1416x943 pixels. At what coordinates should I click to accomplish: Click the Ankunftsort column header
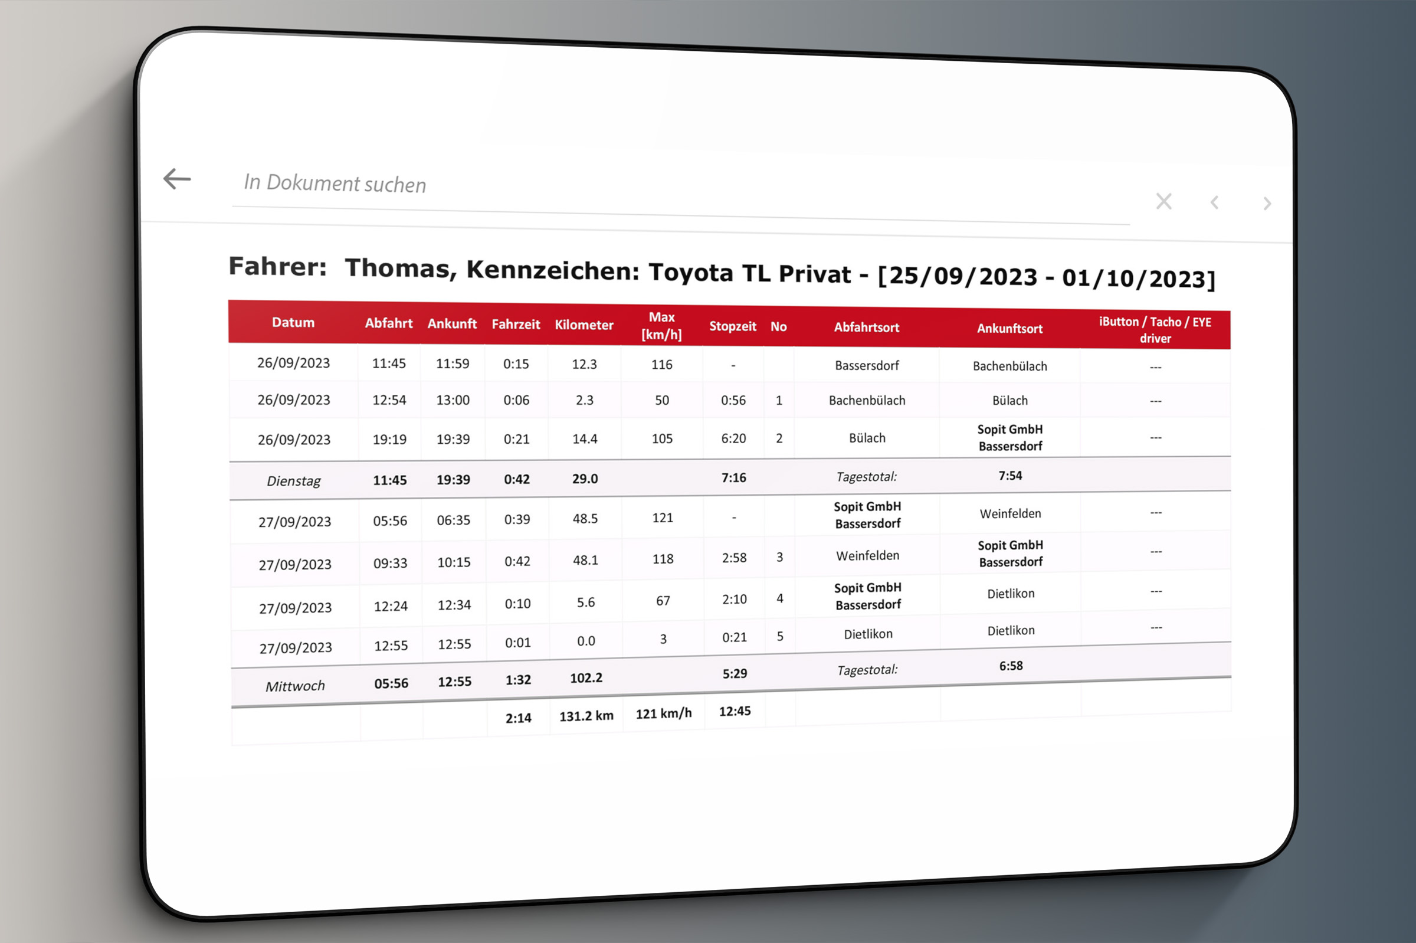coord(1009,329)
